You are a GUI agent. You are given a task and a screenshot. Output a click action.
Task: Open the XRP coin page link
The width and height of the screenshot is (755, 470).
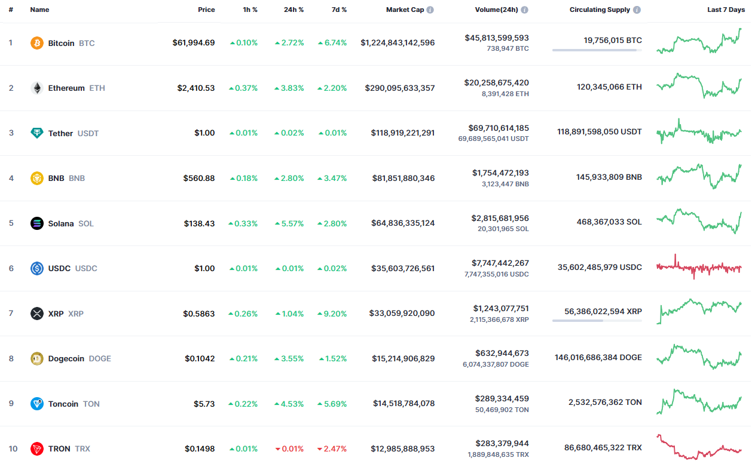pyautogui.click(x=57, y=314)
